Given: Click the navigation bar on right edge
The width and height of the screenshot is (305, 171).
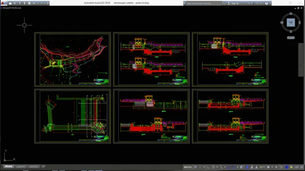Looking at the screenshot, I should (301, 60).
